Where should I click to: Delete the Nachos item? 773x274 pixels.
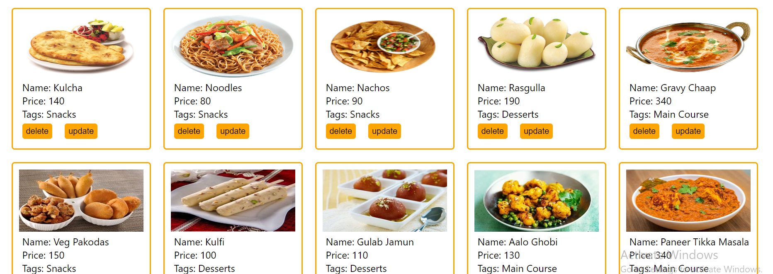341,131
